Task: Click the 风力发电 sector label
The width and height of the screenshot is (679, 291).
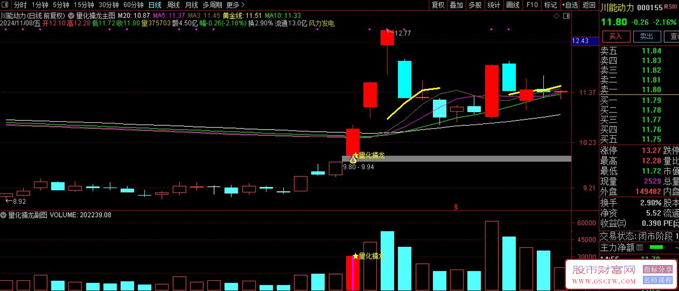Action: pyautogui.click(x=321, y=23)
